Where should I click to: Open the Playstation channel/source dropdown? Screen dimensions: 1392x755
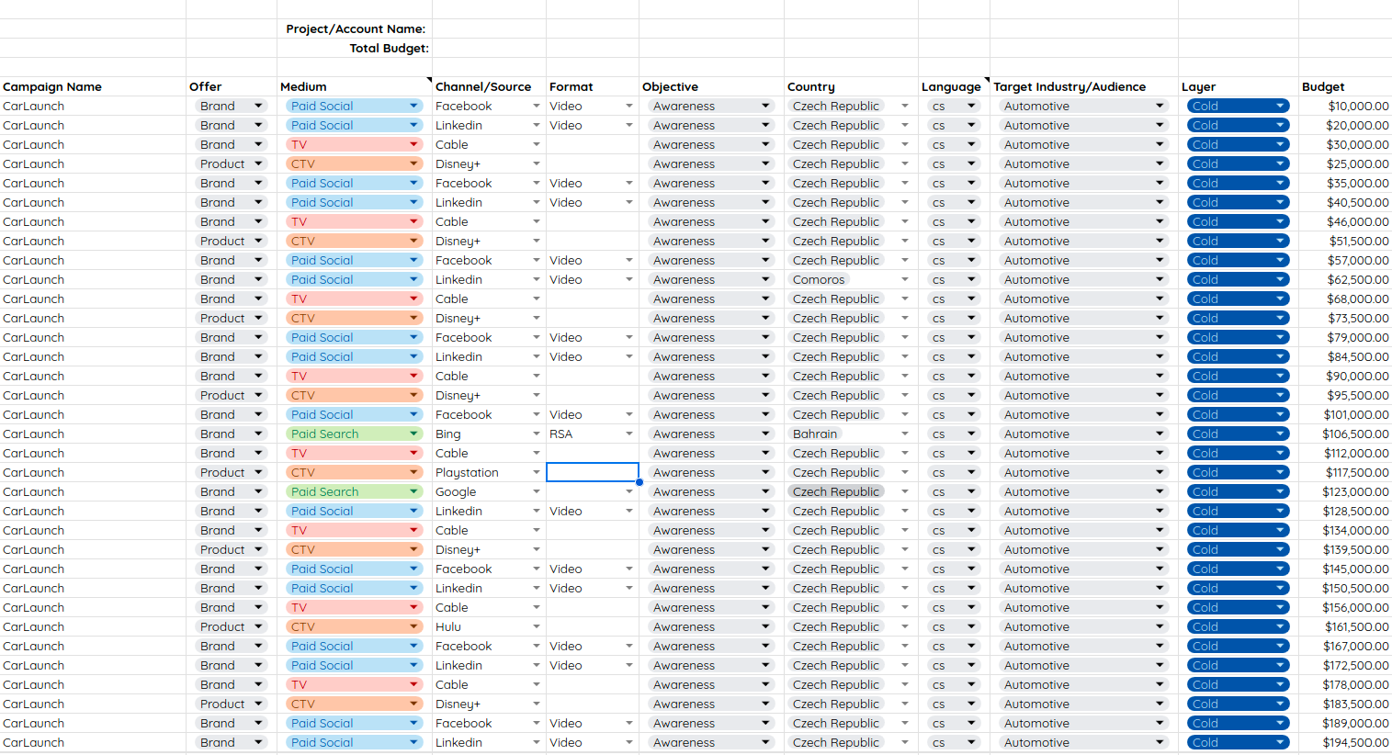tap(536, 472)
